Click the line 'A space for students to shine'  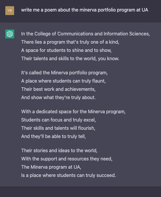click(66, 50)
